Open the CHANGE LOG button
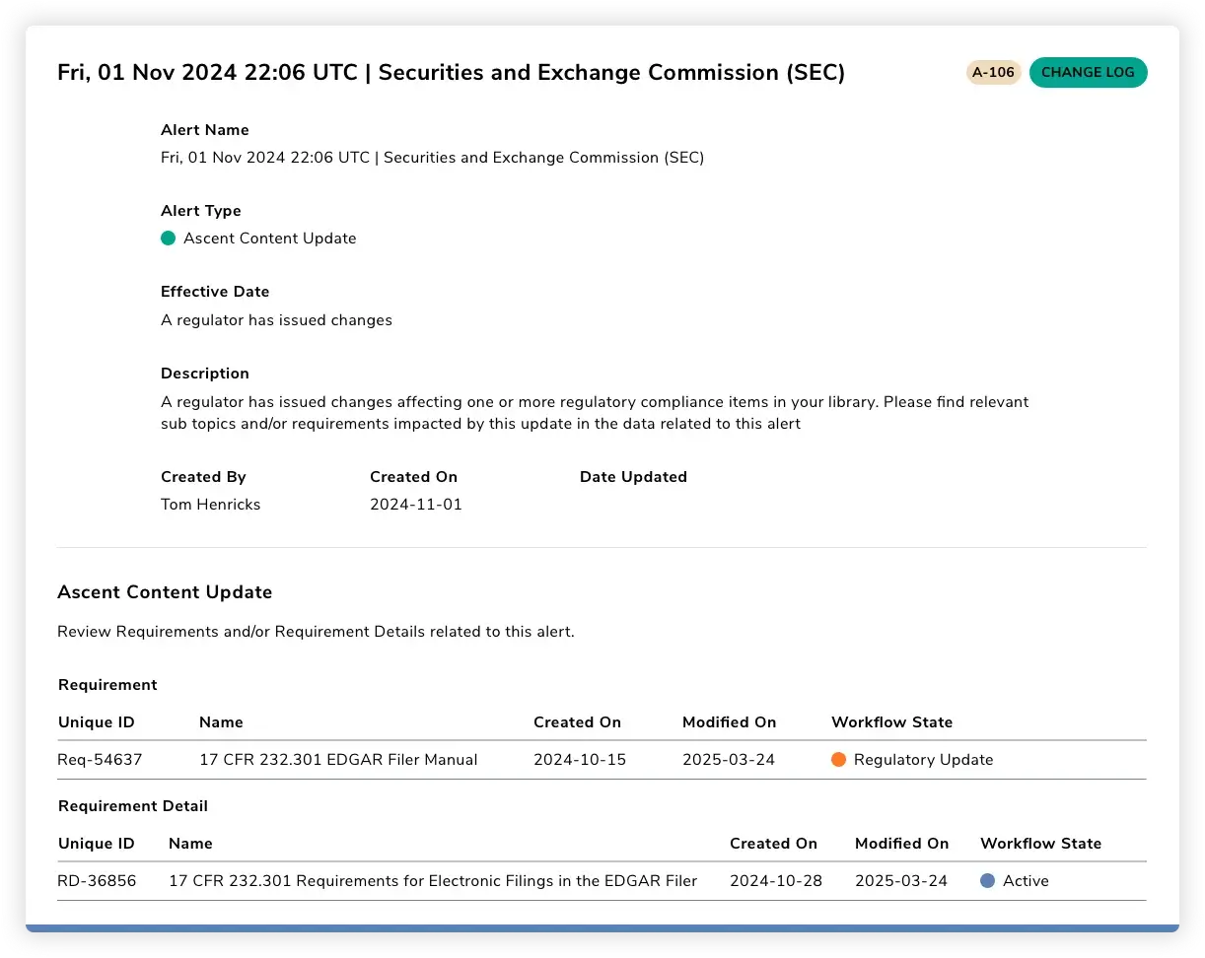Viewport: 1205px width, 958px height. coord(1088,73)
